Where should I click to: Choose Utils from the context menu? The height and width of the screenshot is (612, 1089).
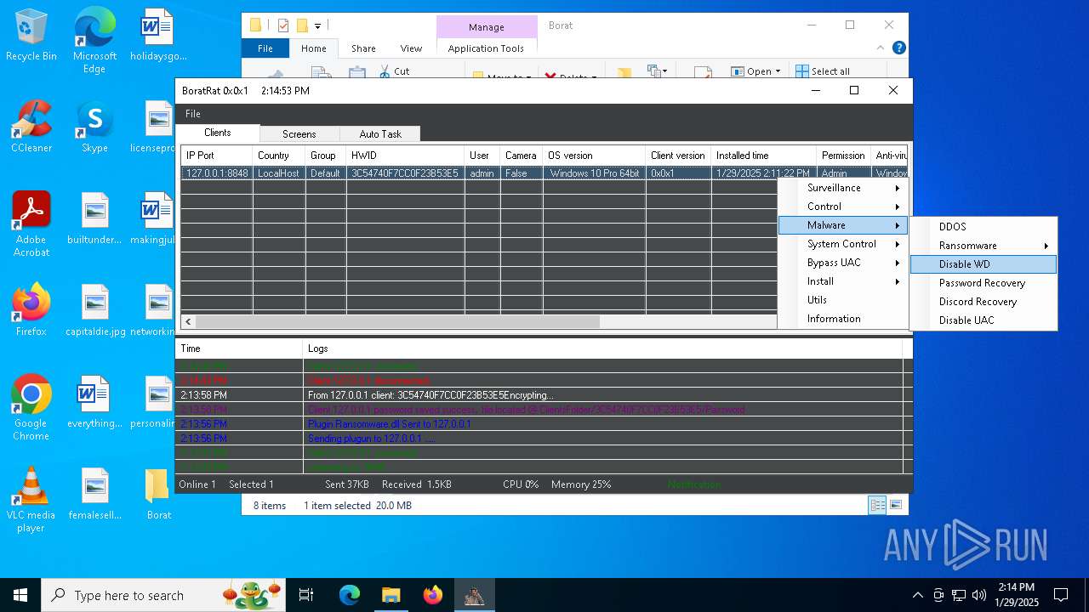click(843, 300)
